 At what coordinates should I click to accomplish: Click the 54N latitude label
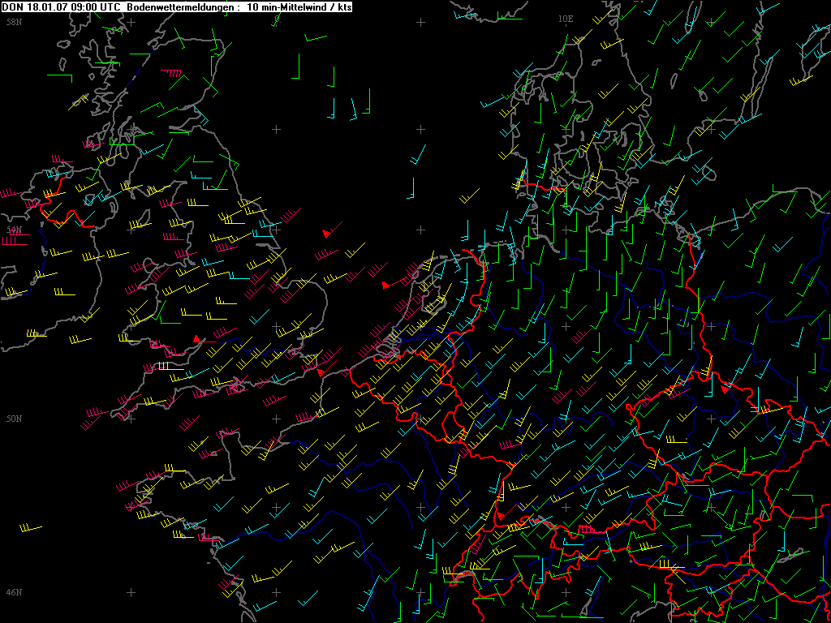pos(15,230)
